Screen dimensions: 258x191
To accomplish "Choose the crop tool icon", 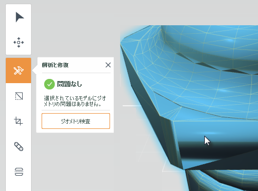I will coord(18,121).
